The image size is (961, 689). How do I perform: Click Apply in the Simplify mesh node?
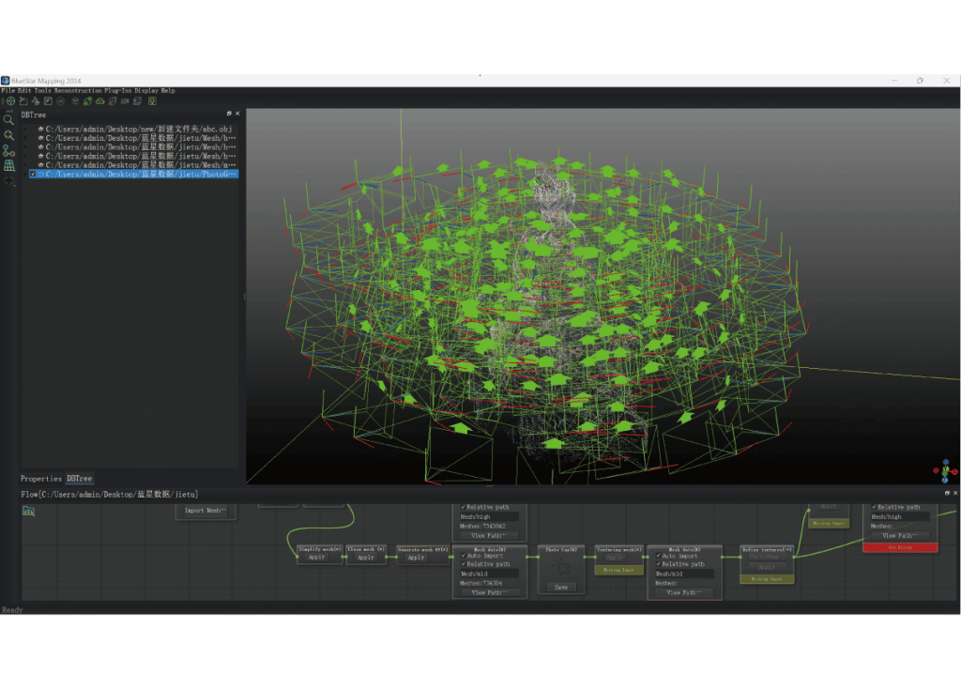(317, 558)
